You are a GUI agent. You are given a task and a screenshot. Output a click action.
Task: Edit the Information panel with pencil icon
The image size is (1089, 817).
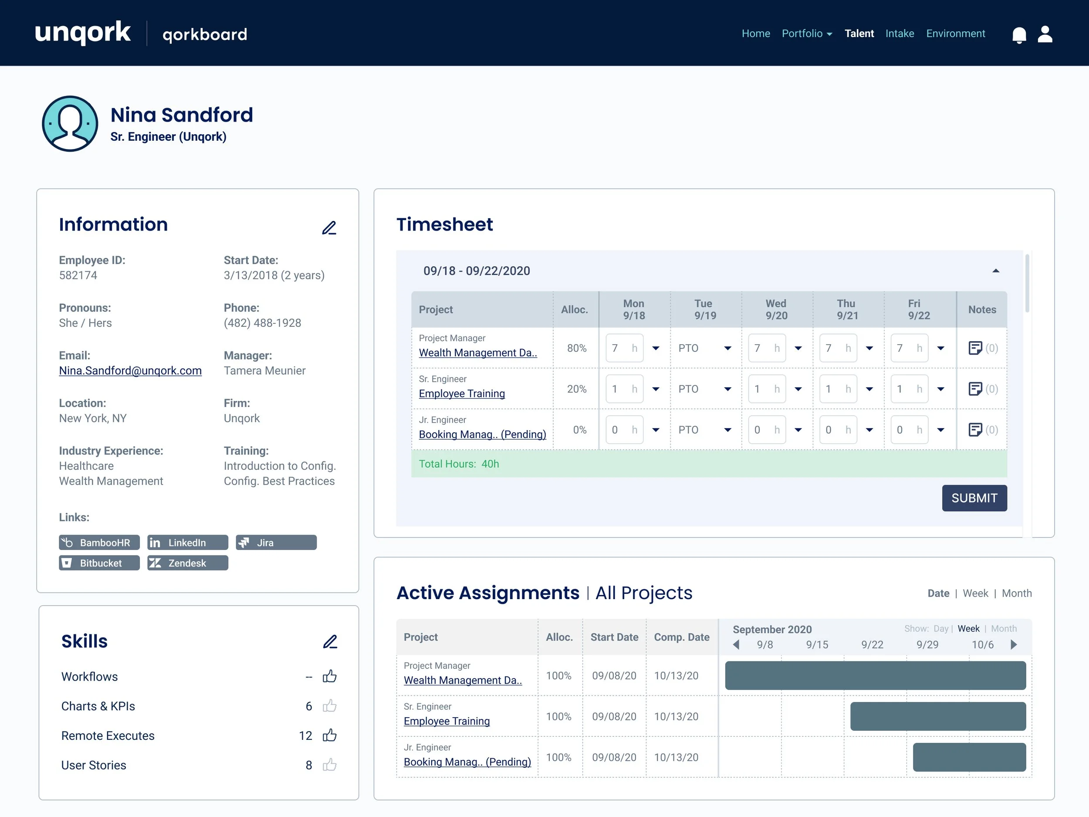click(329, 228)
